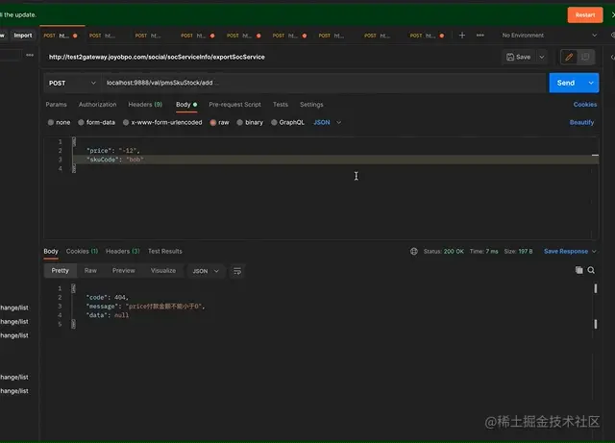This screenshot has height=443, width=615.
Task: Select the none body radio button
Action: pos(51,122)
